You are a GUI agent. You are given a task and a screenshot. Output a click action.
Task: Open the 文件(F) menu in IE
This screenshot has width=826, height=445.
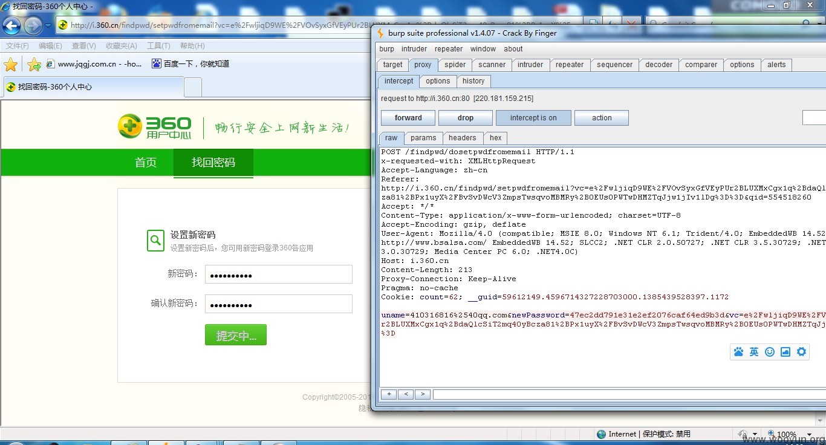pyautogui.click(x=18, y=46)
